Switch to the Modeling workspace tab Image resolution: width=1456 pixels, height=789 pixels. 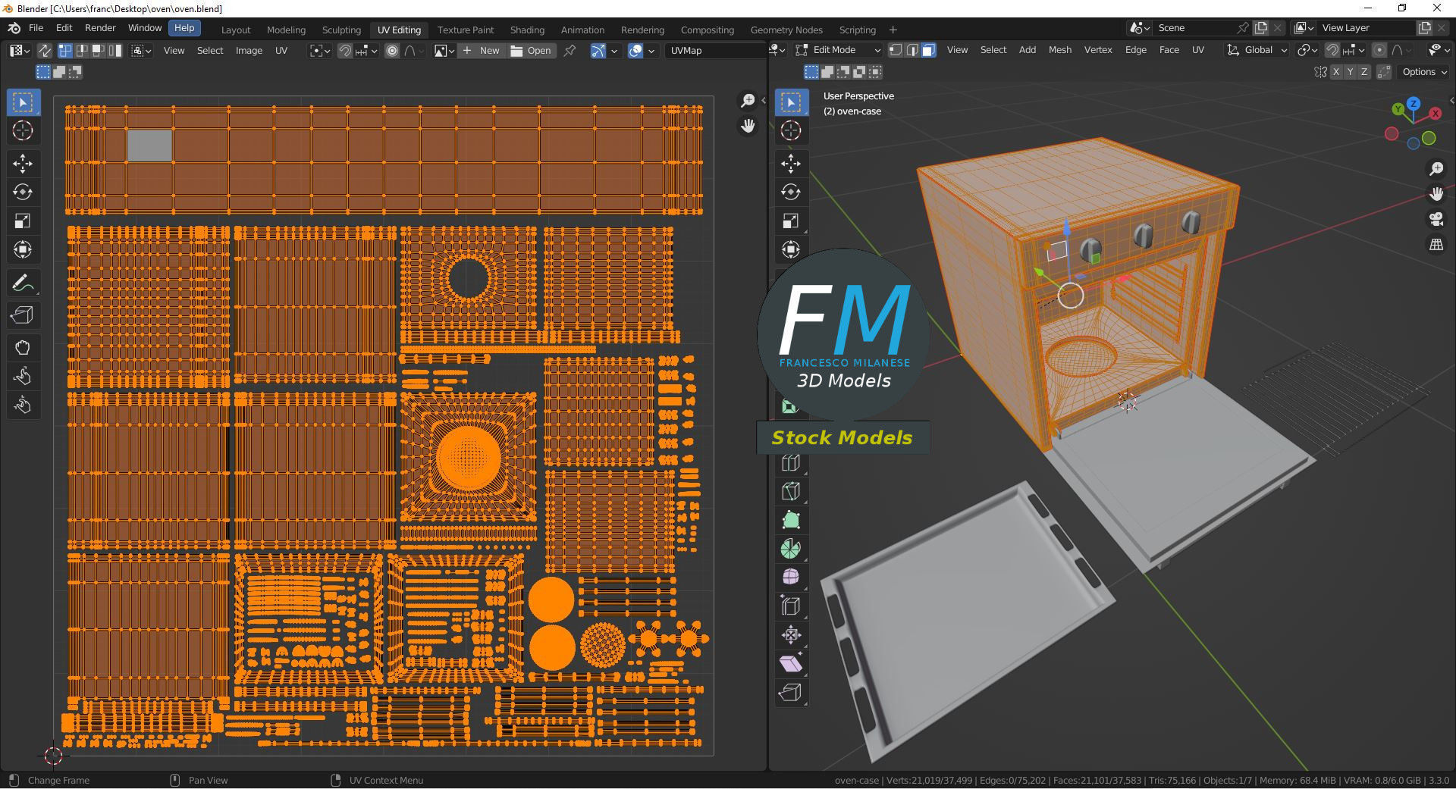[x=286, y=30]
